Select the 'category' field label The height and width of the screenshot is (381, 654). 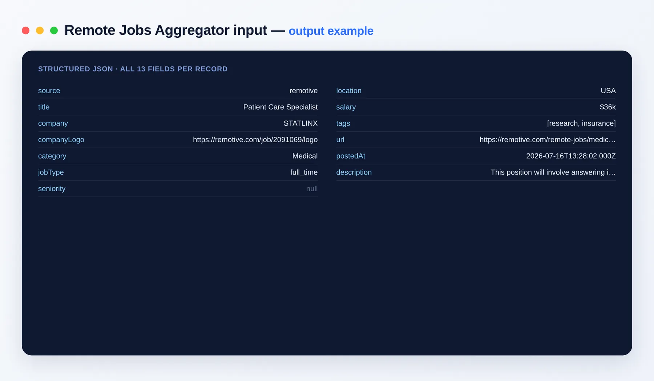[x=52, y=156]
